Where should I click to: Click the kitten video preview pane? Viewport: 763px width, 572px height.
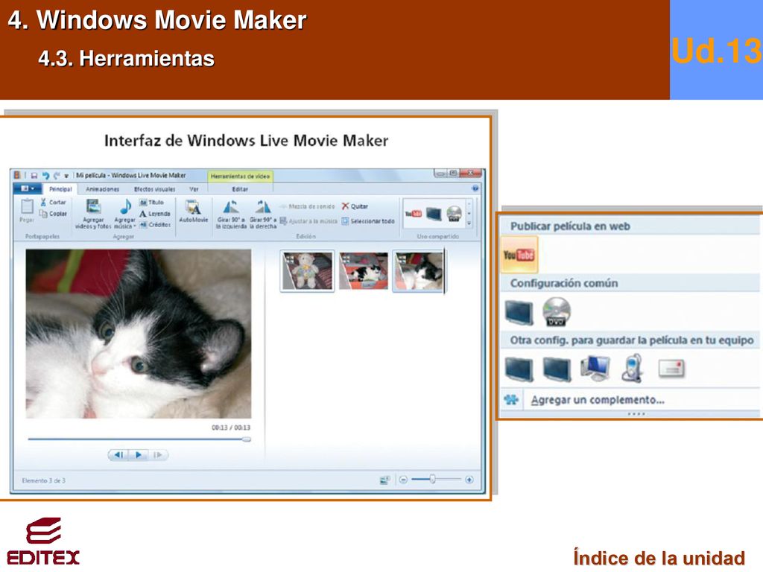tap(139, 334)
